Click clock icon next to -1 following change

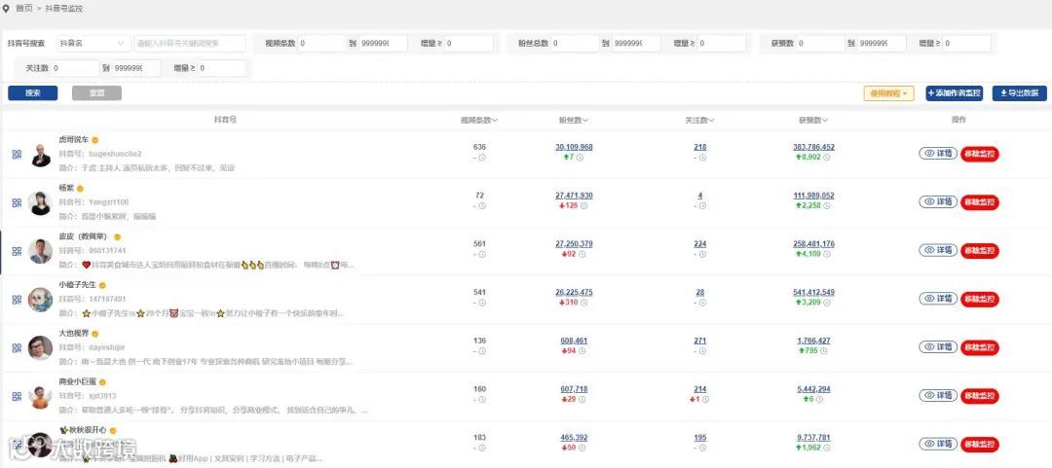click(x=707, y=400)
